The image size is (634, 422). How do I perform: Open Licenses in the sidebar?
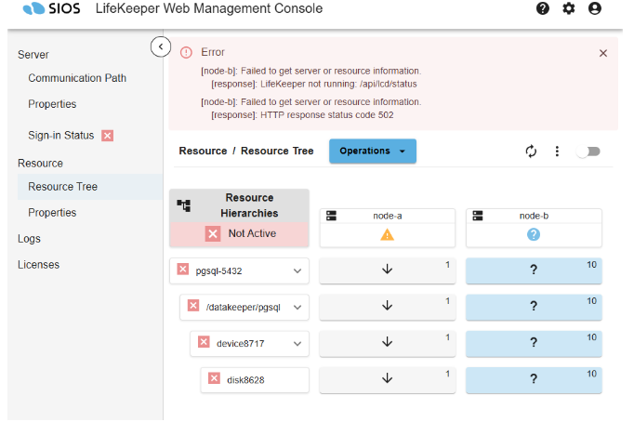point(38,265)
